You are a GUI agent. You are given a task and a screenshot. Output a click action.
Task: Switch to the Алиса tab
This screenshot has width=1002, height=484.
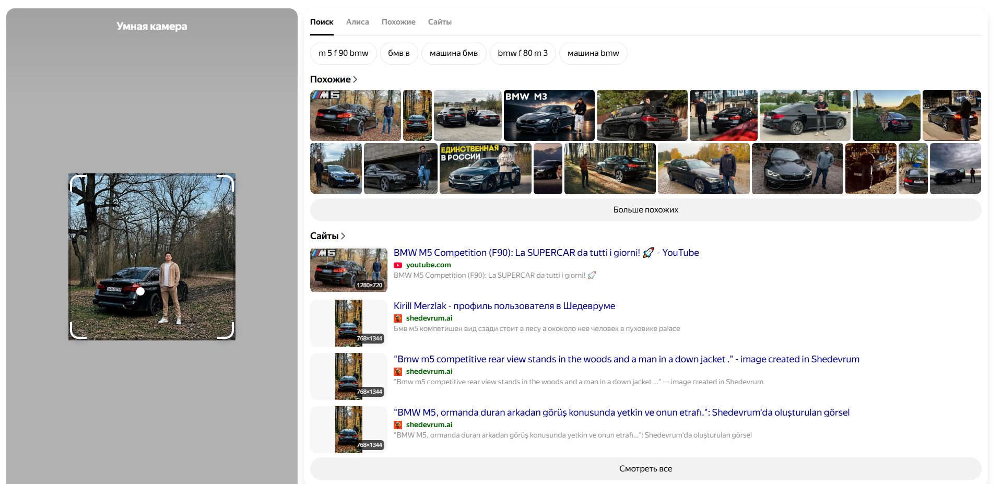(x=358, y=22)
